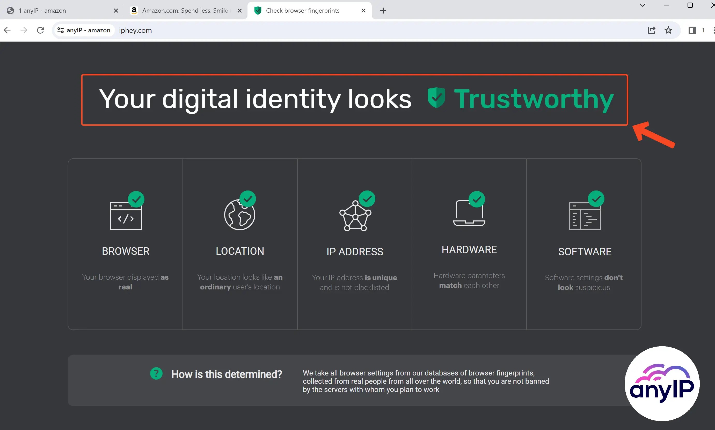The image size is (715, 430).
Task: Click the Browser check icon
Action: pos(136,199)
